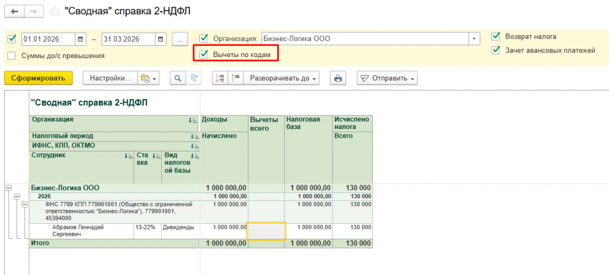Image resolution: width=609 pixels, height=275 pixels.
Task: Click the search magnifier icon in toolbar
Action: [178, 78]
